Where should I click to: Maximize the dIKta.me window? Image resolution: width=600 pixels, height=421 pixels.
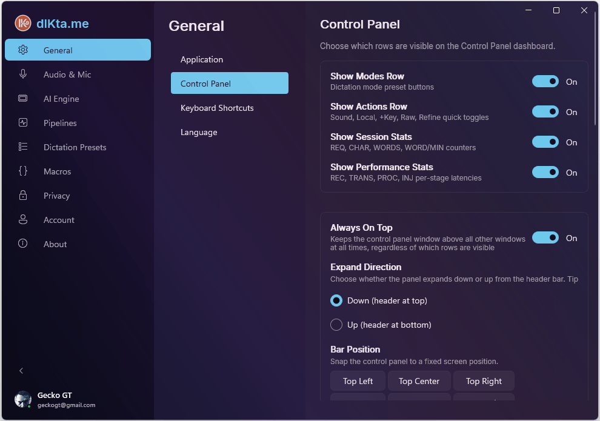(556, 10)
